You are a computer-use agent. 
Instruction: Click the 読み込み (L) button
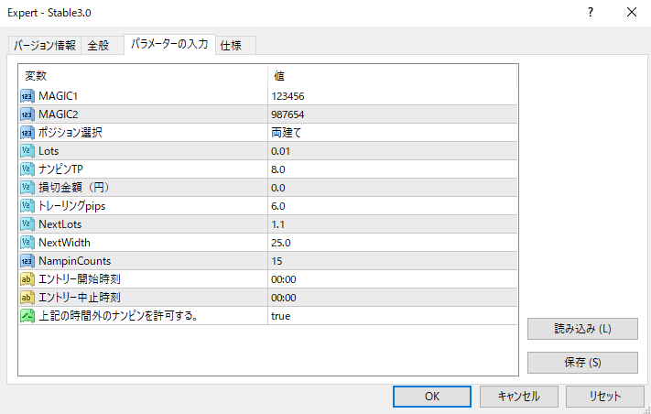(x=582, y=329)
